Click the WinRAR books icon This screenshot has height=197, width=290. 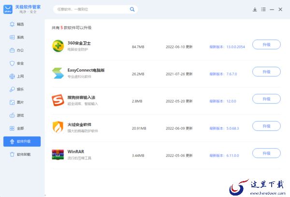[58, 154]
